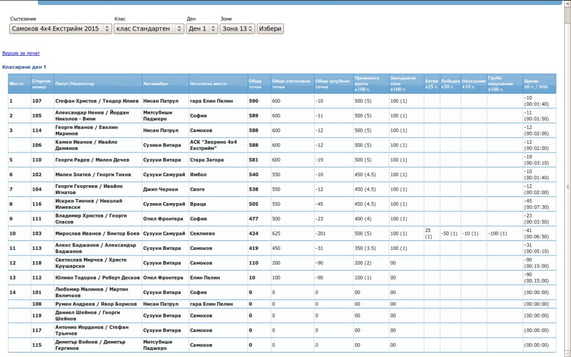Open the Зона 13 zone dropdown
This screenshot has height=357, width=571.
coord(237,28)
